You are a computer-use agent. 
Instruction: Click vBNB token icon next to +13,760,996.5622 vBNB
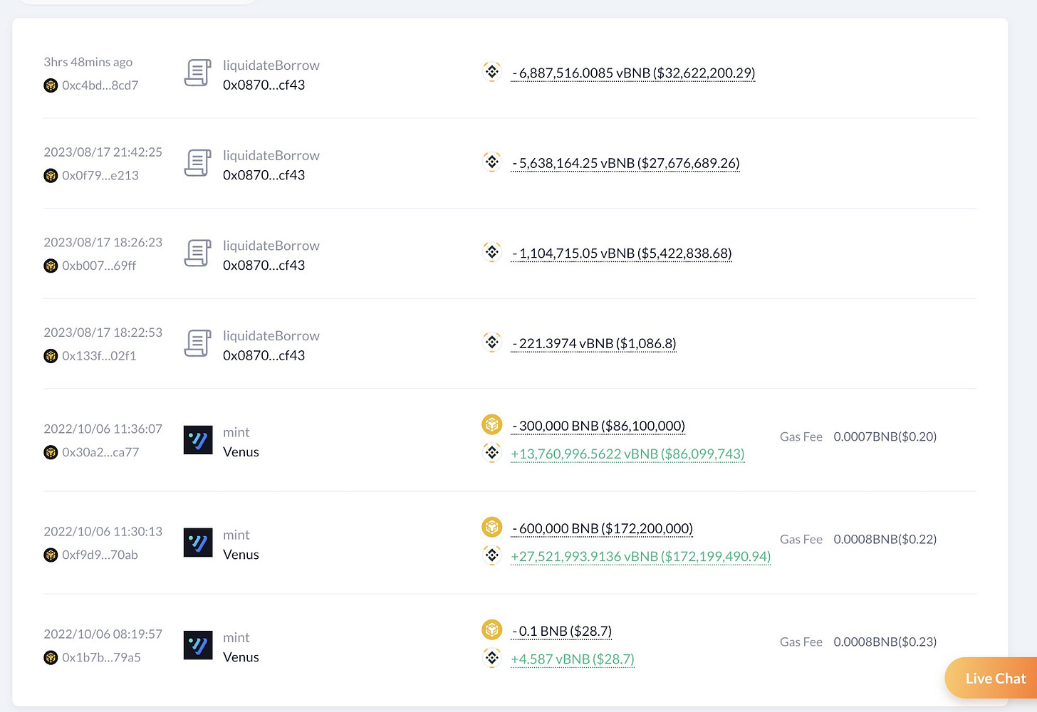click(492, 453)
